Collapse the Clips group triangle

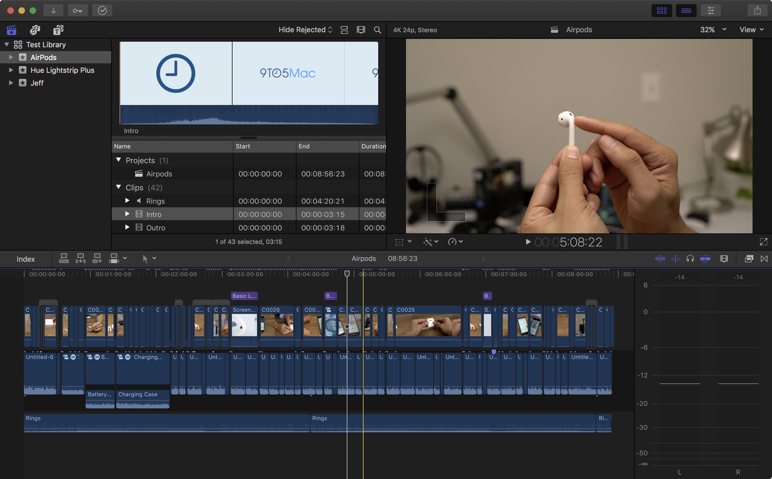118,187
